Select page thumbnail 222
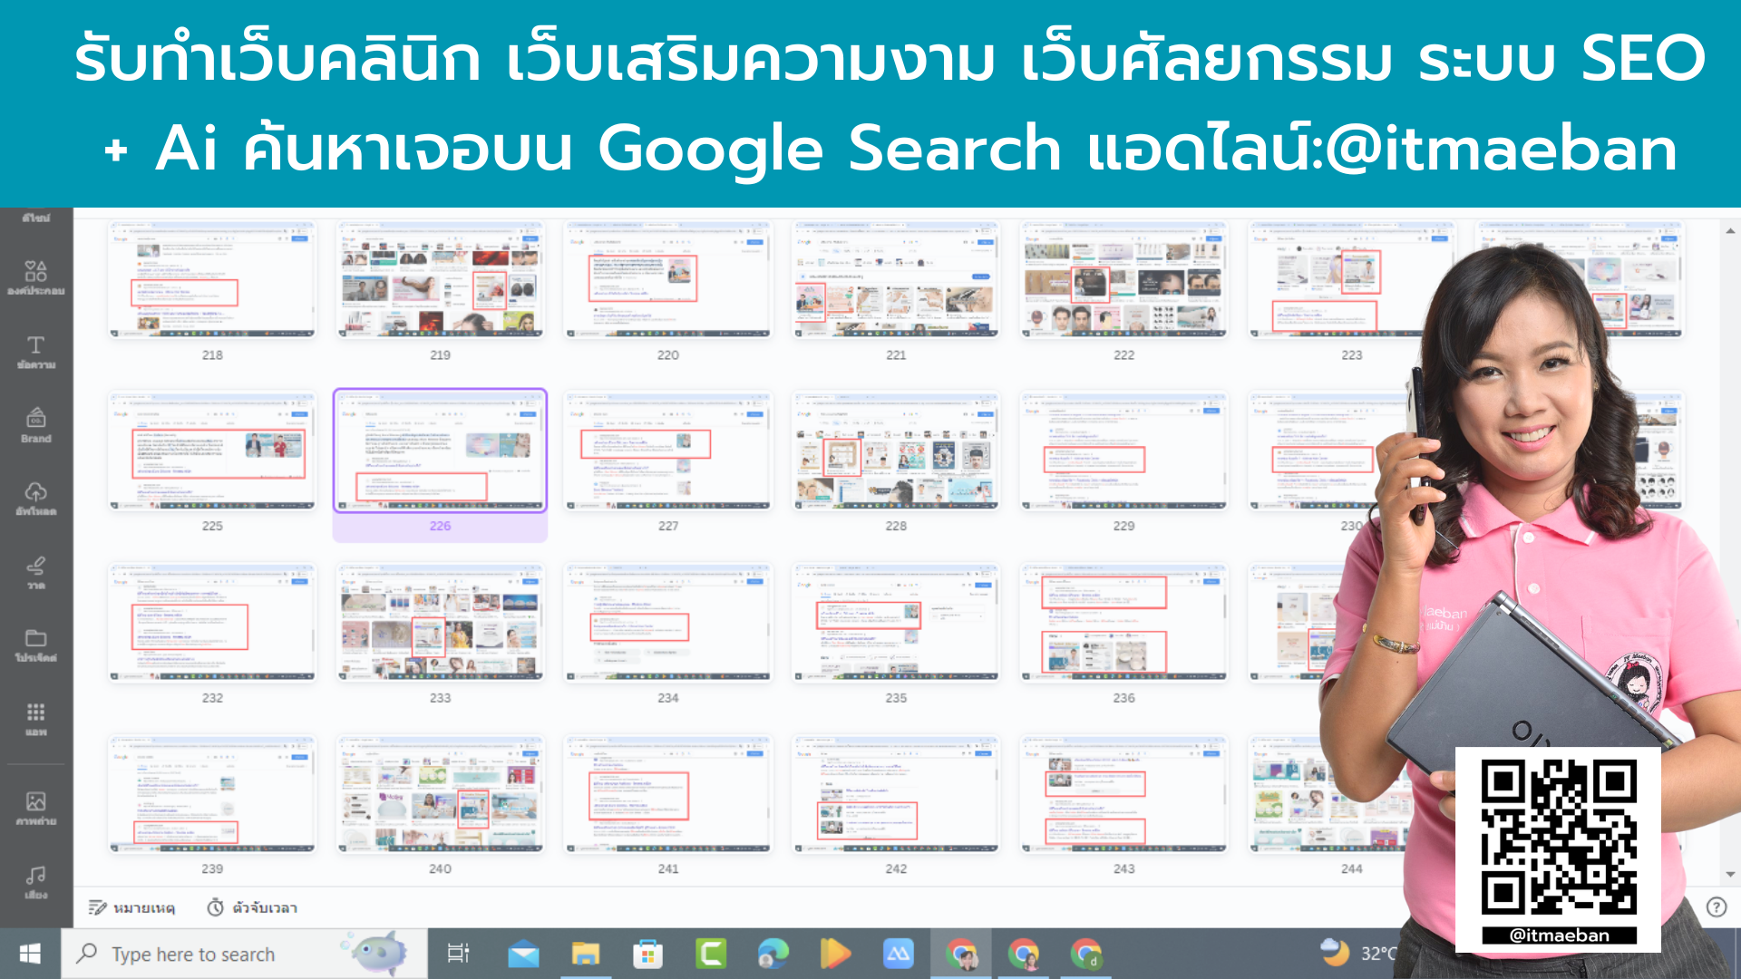 [1123, 279]
